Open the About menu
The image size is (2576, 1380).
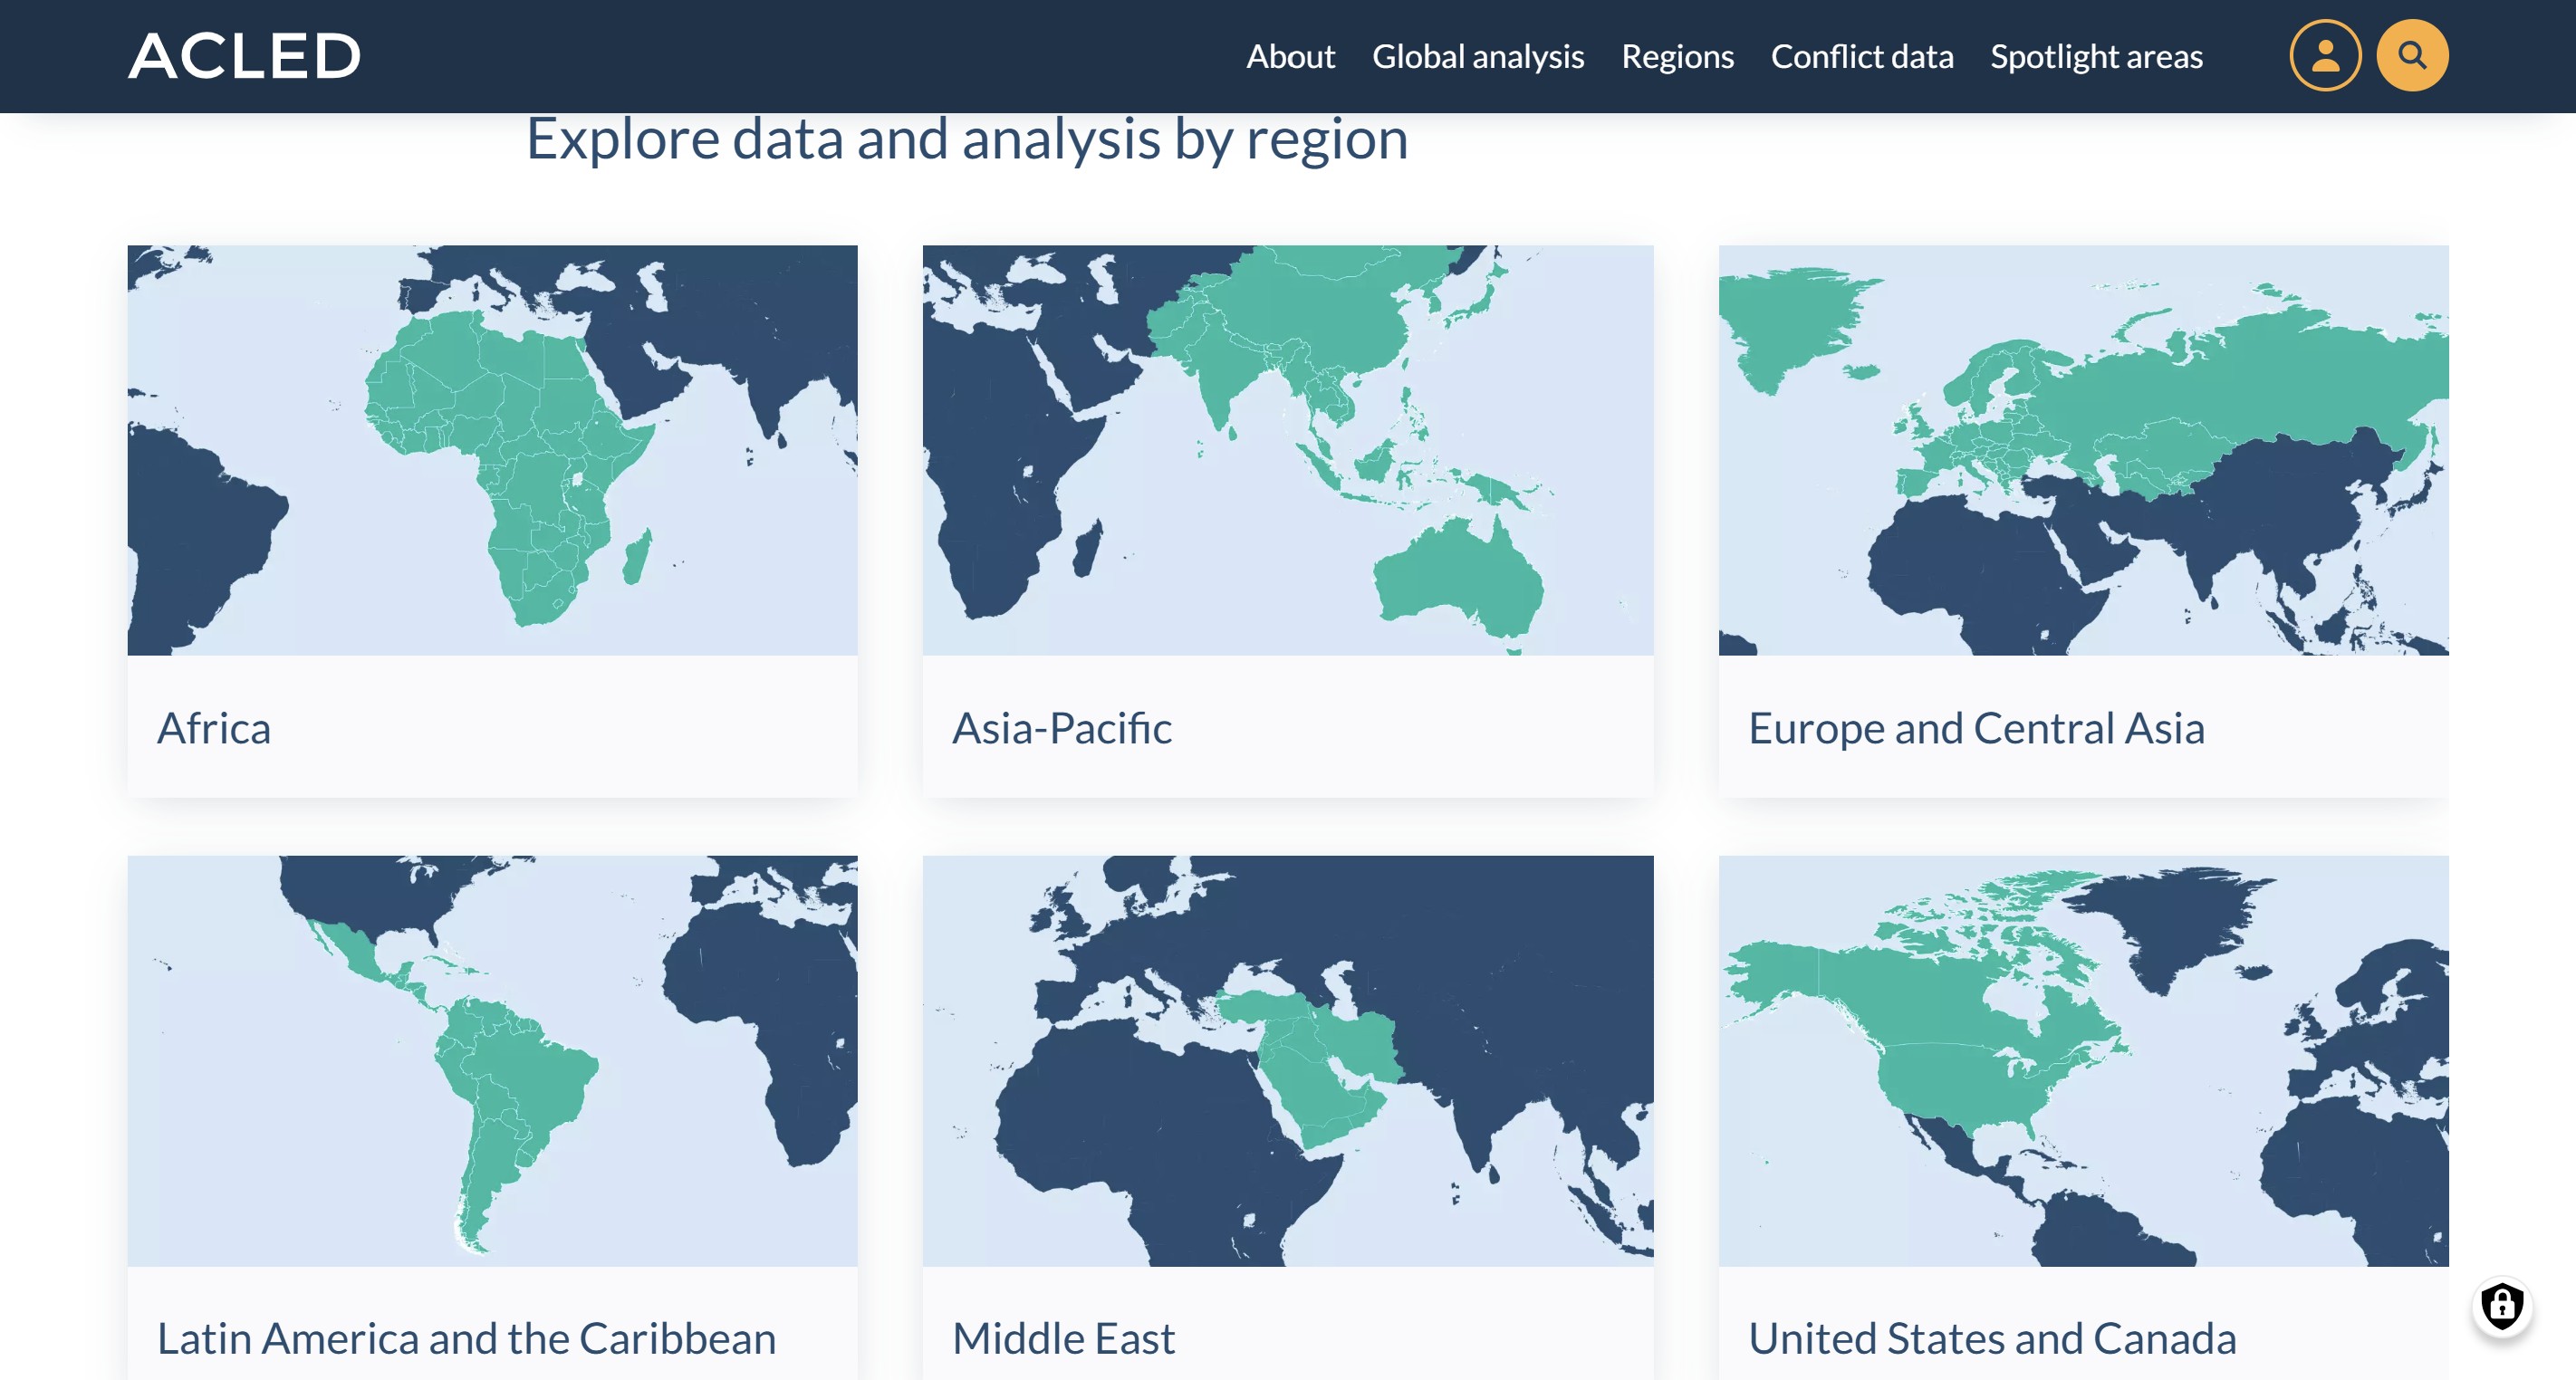coord(1290,57)
